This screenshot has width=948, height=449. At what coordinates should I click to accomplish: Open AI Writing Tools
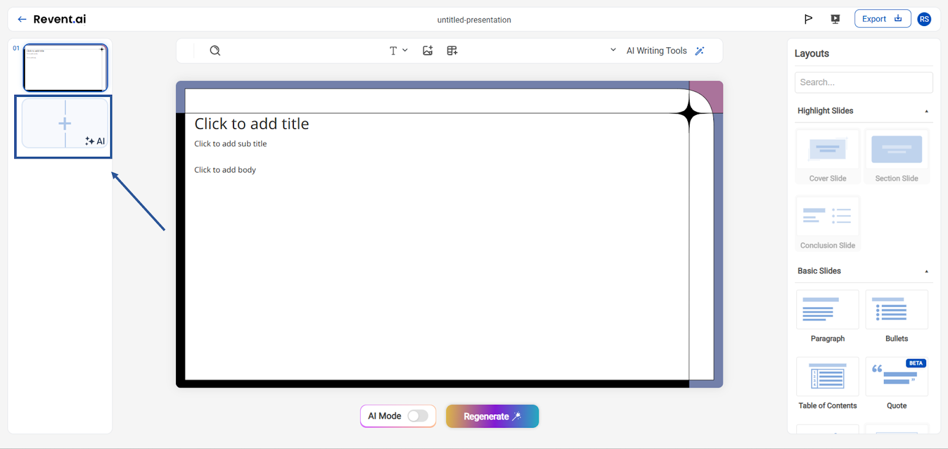point(656,51)
